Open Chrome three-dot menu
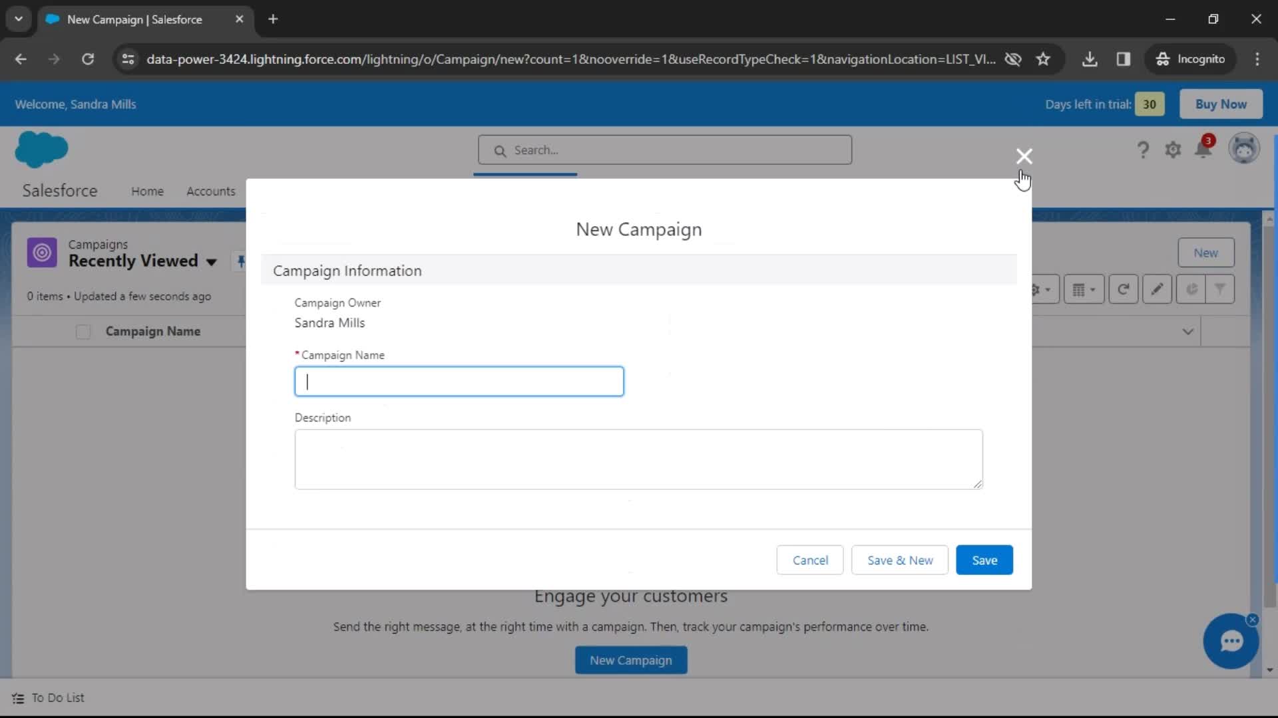Screen dimensions: 1278x718 click(1257, 59)
